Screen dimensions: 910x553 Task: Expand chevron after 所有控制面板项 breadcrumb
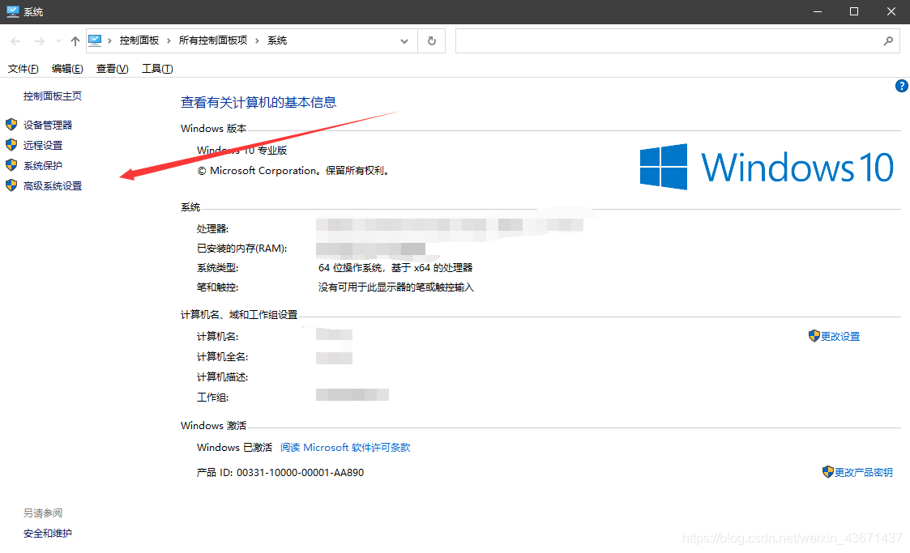pyautogui.click(x=257, y=40)
